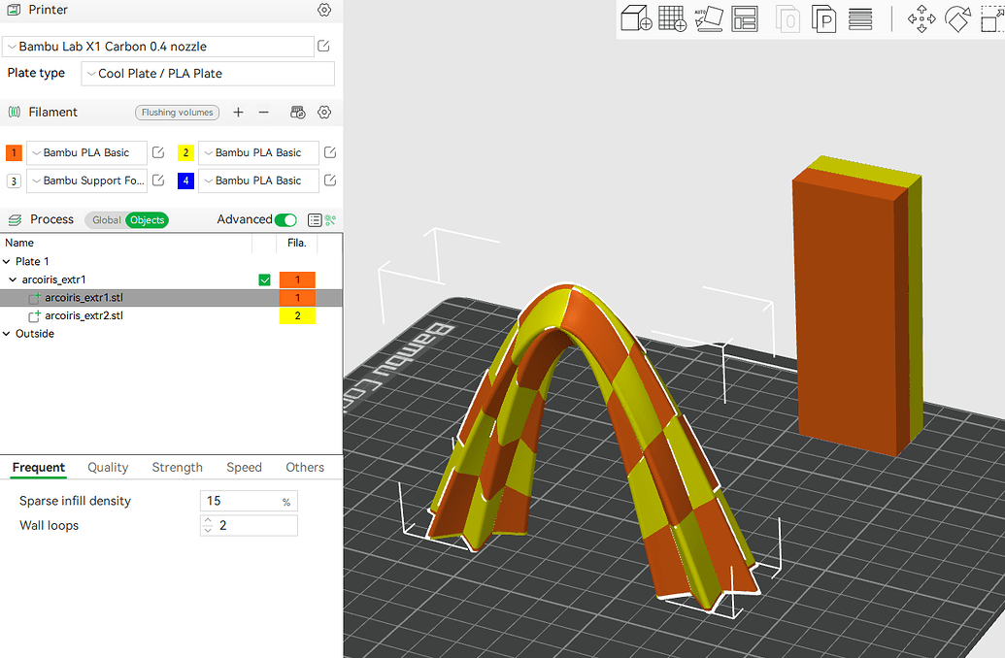Open printer preset dropdown
The image size is (1005, 658).
point(158,47)
